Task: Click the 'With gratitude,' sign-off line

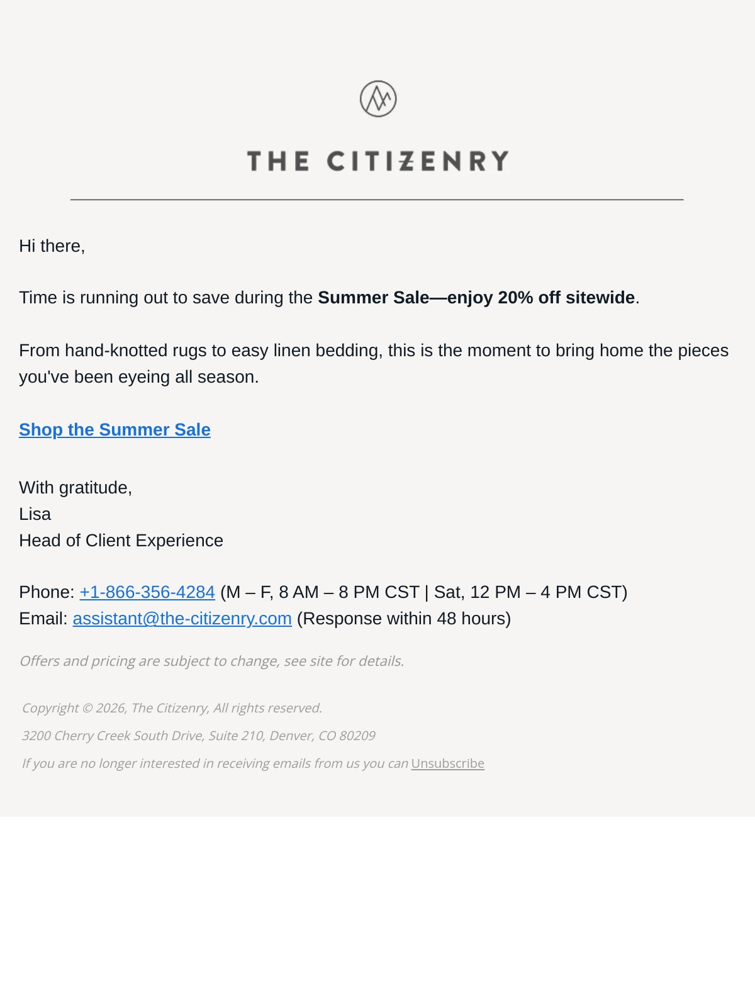Action: 75,488
